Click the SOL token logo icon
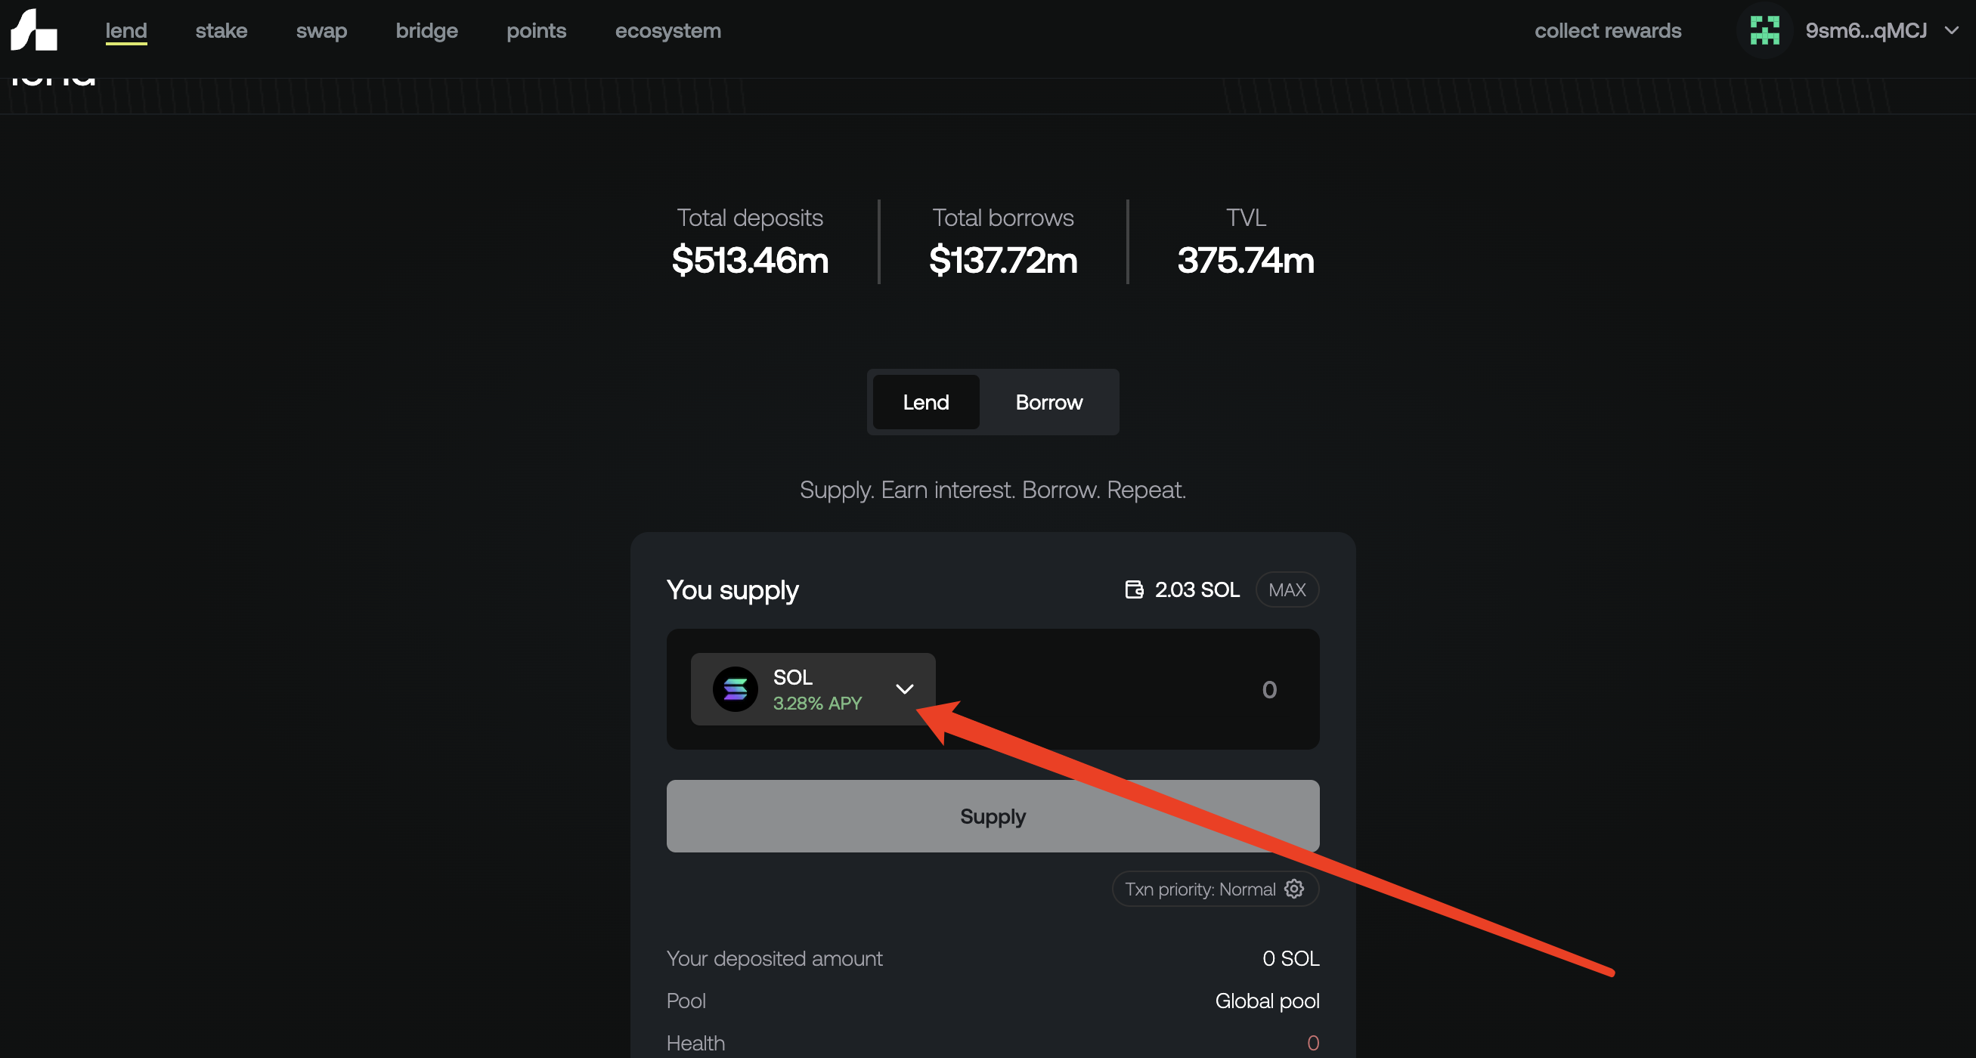 (x=735, y=689)
